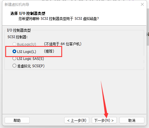Click the greyed-out BusLogic(U) radio button
Screen dimensions: 149x128
coord(14,44)
